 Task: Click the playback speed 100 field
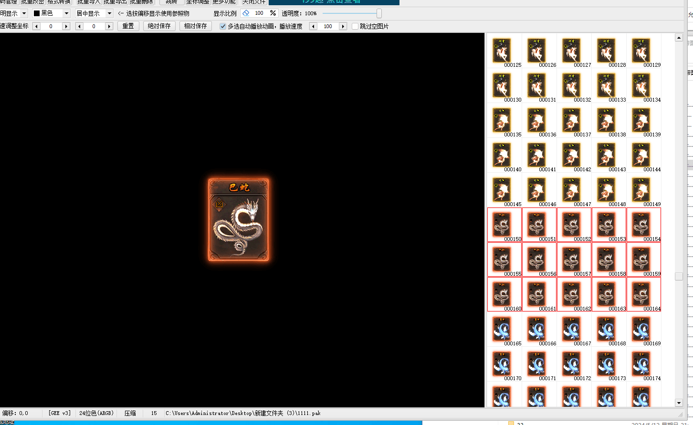coord(328,26)
